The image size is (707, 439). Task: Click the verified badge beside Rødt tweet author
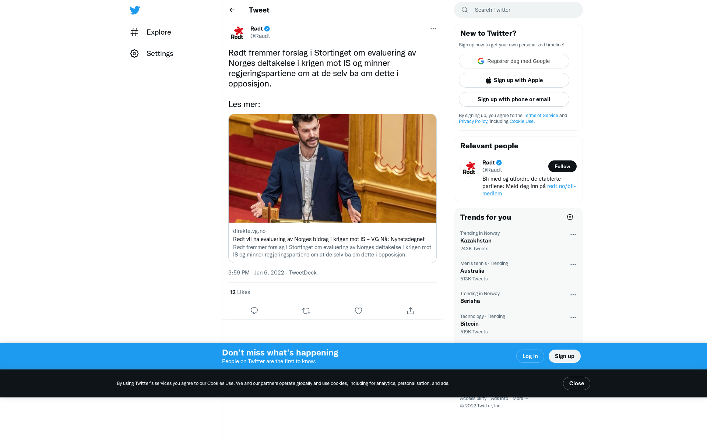tap(267, 29)
